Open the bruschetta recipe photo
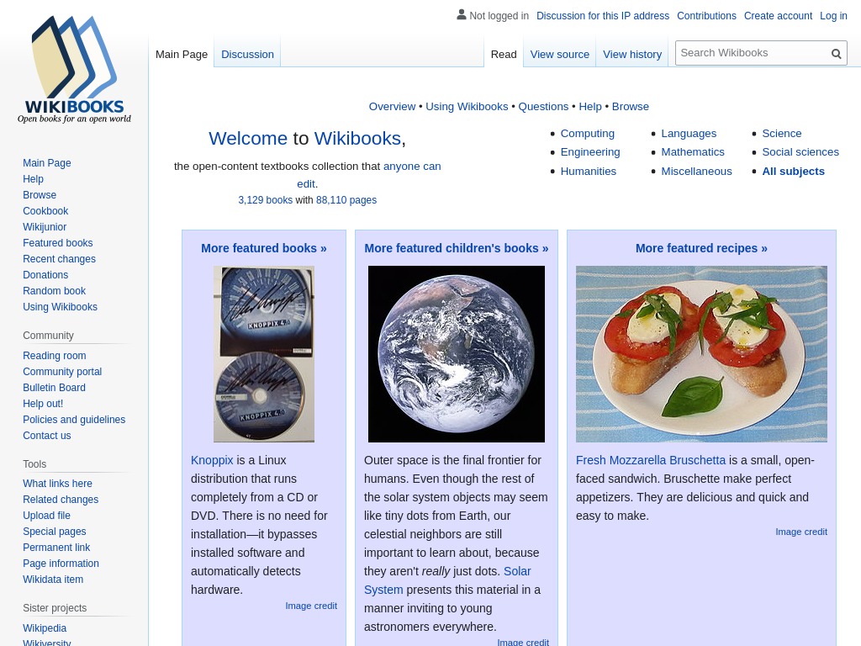This screenshot has height=646, width=861. pyautogui.click(x=701, y=354)
